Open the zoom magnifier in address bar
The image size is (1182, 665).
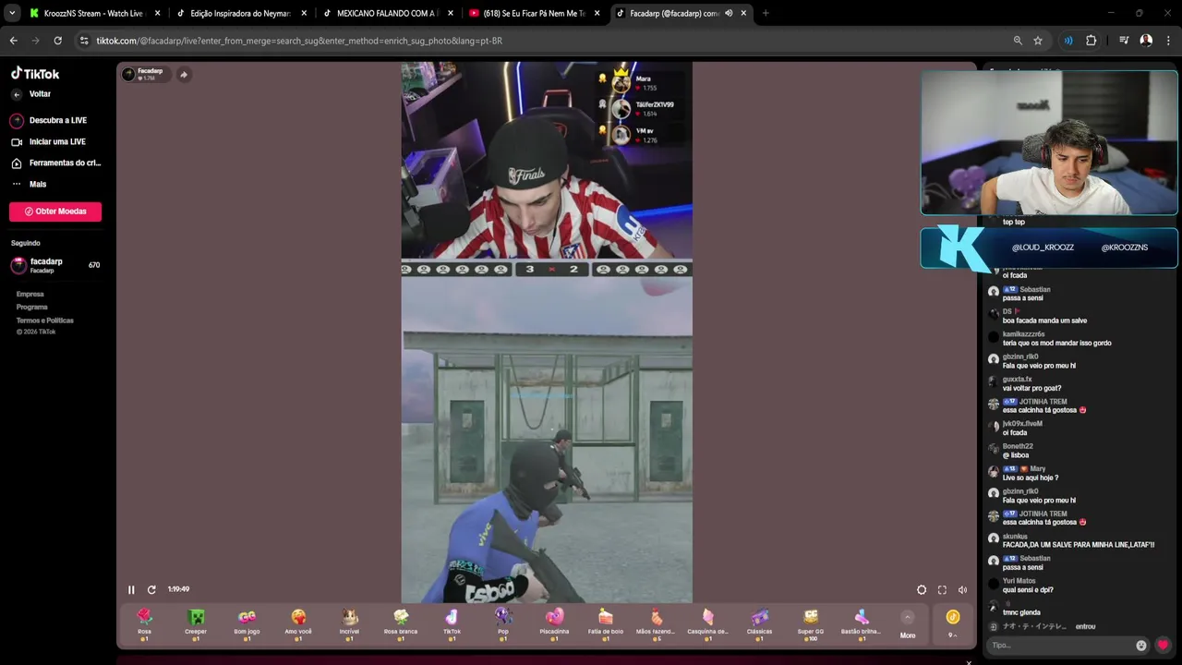tap(1018, 41)
